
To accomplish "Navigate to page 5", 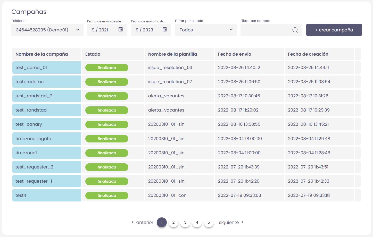I will pos(209,222).
